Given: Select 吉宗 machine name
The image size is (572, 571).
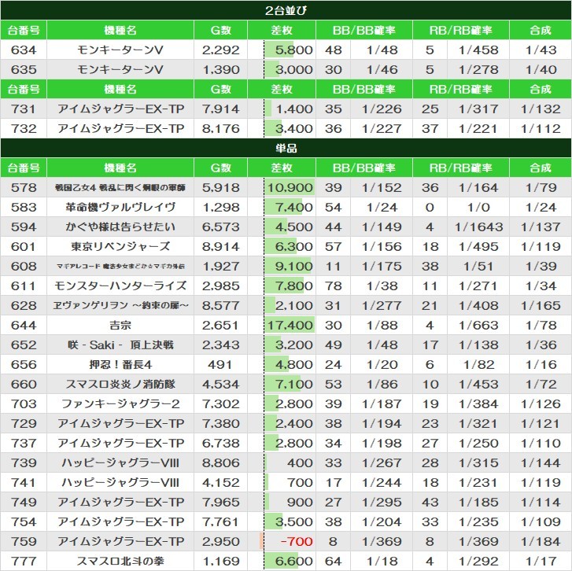Looking at the screenshot, I should 120,326.
